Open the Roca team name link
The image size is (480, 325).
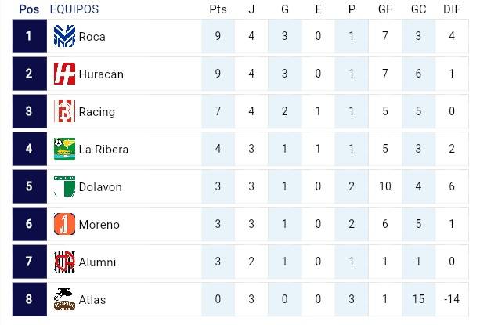92,37
